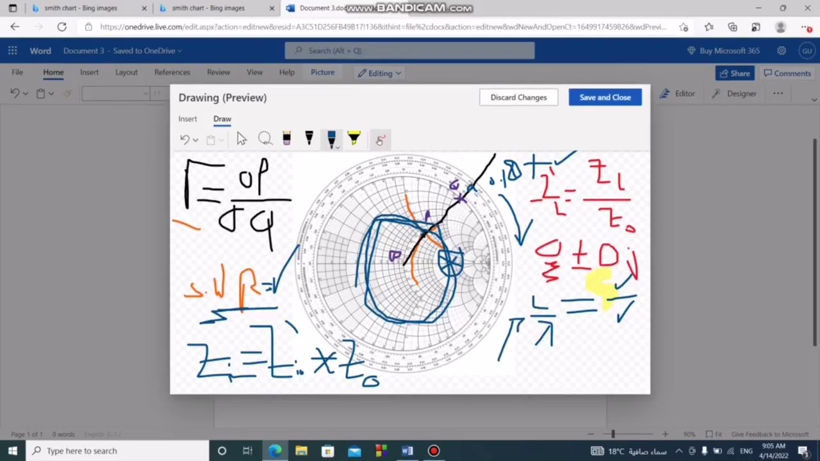The height and width of the screenshot is (461, 820).
Task: Select the yellow highlighter tool
Action: [354, 139]
